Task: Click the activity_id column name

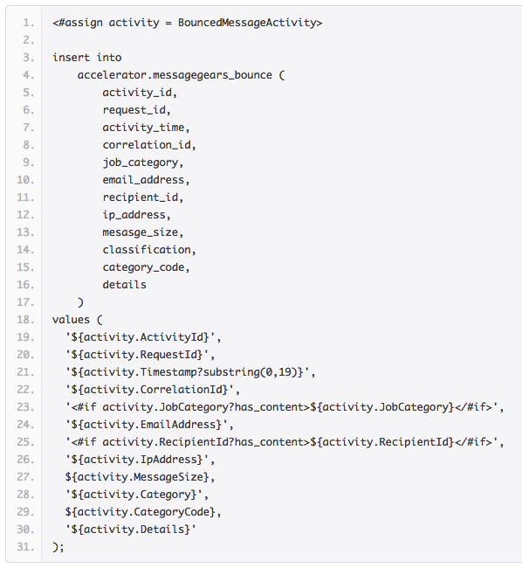Action: [140, 93]
